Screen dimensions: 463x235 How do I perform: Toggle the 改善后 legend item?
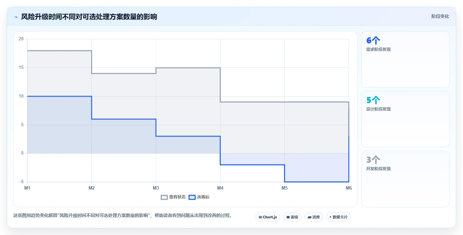pyautogui.click(x=199, y=197)
